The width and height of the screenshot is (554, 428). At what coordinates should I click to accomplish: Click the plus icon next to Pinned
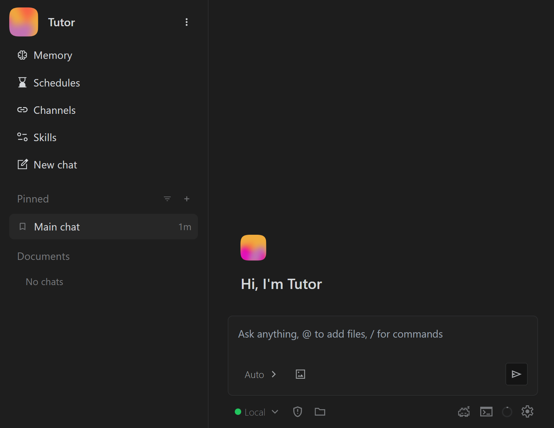[187, 199]
